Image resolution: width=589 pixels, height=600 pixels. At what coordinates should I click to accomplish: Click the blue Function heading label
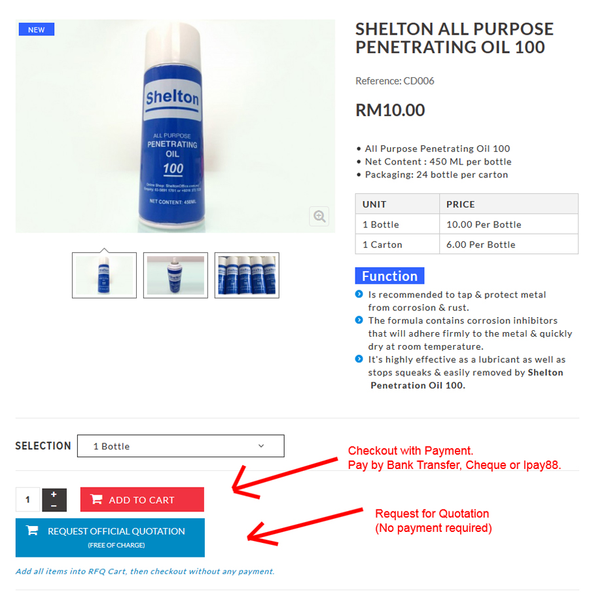[389, 276]
